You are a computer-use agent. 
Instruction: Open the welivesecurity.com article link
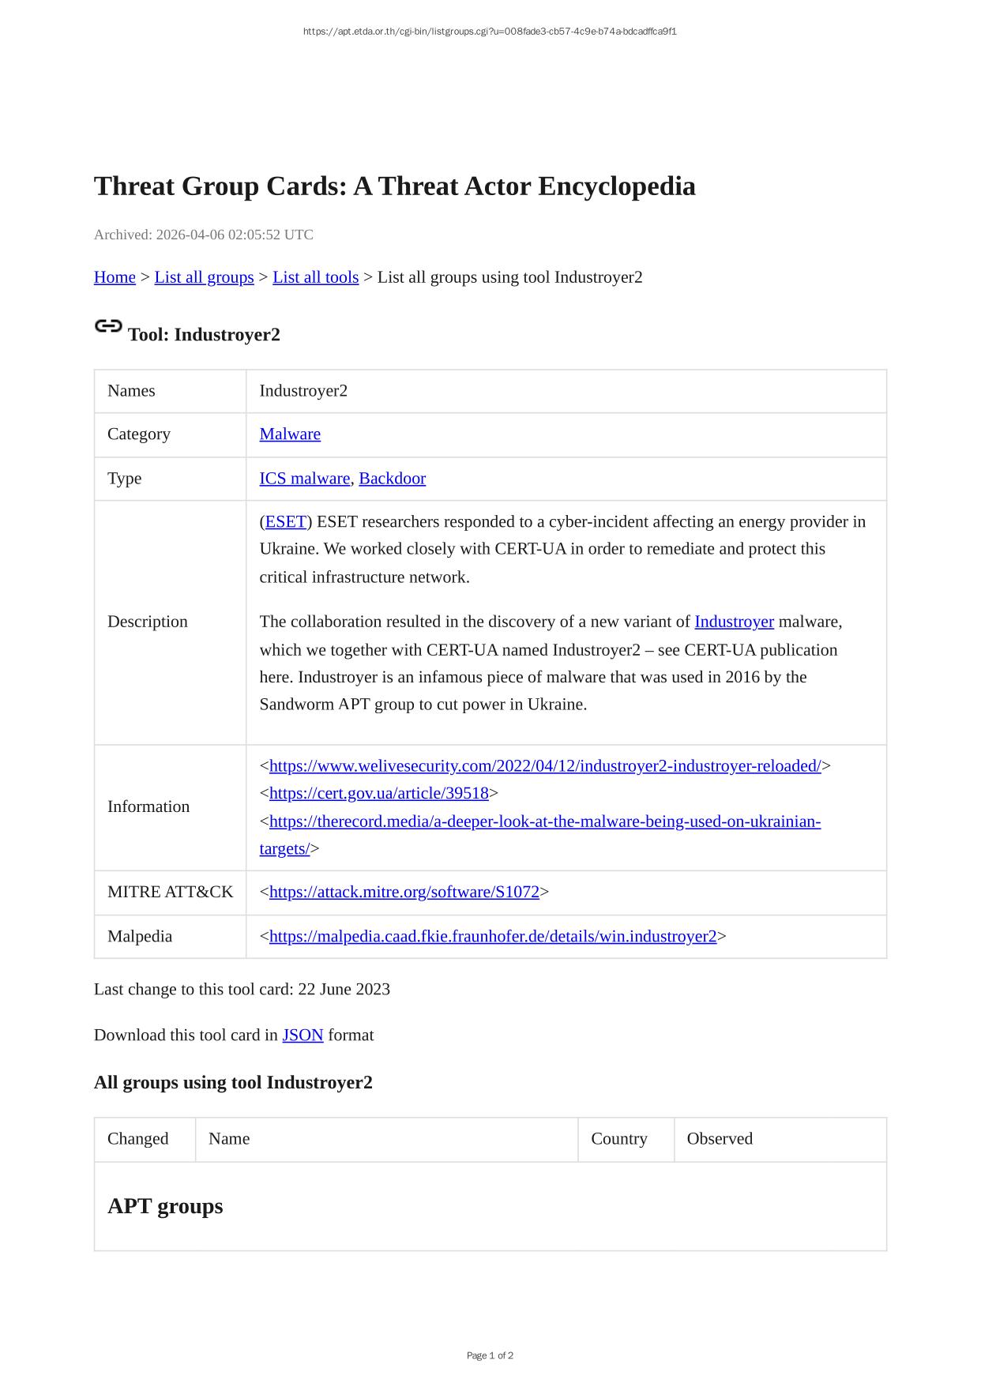[545, 766]
